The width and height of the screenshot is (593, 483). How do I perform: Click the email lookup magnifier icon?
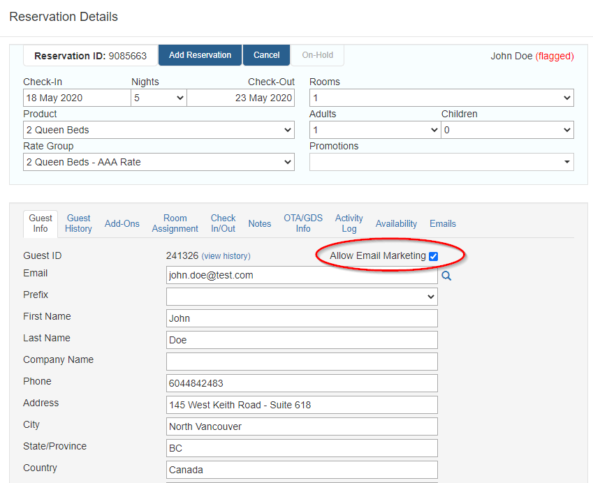pos(446,275)
